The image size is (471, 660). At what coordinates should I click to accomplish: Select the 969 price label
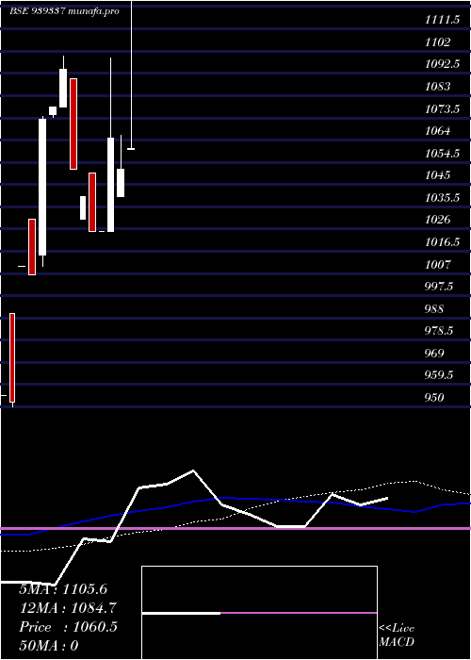(434, 353)
